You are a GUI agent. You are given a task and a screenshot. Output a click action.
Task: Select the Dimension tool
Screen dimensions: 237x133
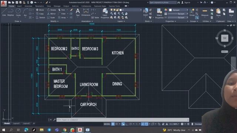[86, 12]
